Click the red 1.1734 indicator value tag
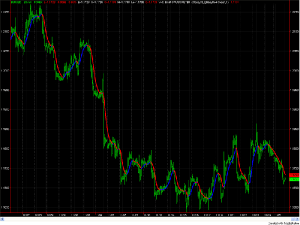300x225 pixels. [294, 175]
